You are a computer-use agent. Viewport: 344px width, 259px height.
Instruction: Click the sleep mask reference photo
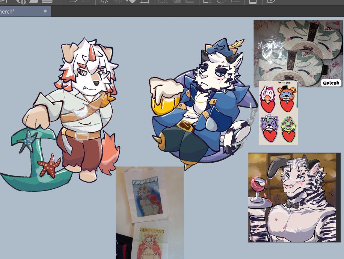tap(298, 54)
